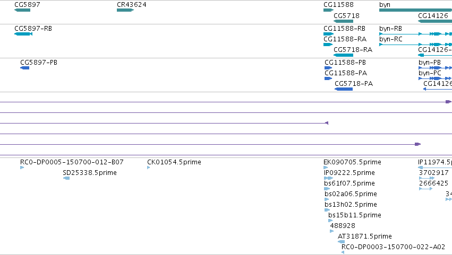This screenshot has height=255, width=452.
Task: Click the RC0-DP0005-150700-012-B07 label
Action: (x=72, y=162)
